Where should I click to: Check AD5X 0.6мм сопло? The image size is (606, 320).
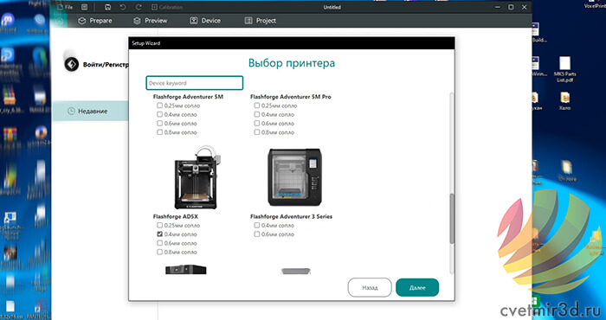[159, 243]
